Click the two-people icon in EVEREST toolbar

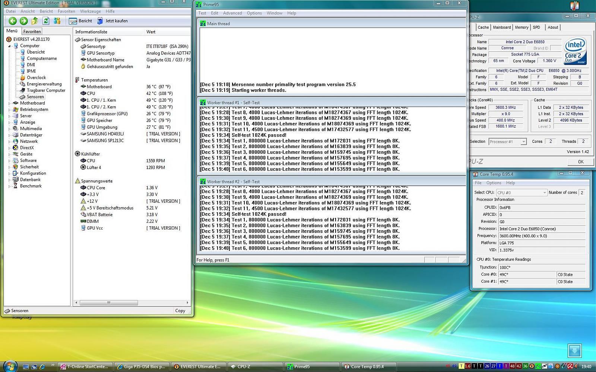click(x=57, y=21)
